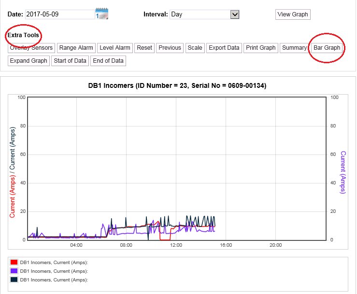Open the Summary view

294,48
